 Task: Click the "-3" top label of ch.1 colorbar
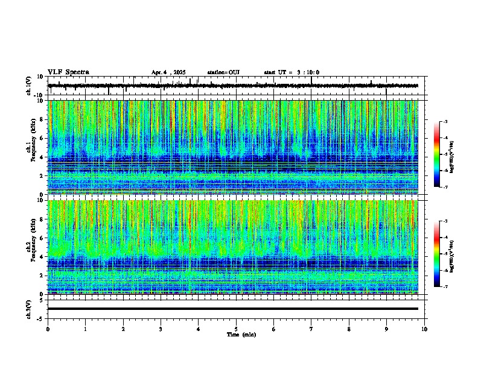point(445,121)
